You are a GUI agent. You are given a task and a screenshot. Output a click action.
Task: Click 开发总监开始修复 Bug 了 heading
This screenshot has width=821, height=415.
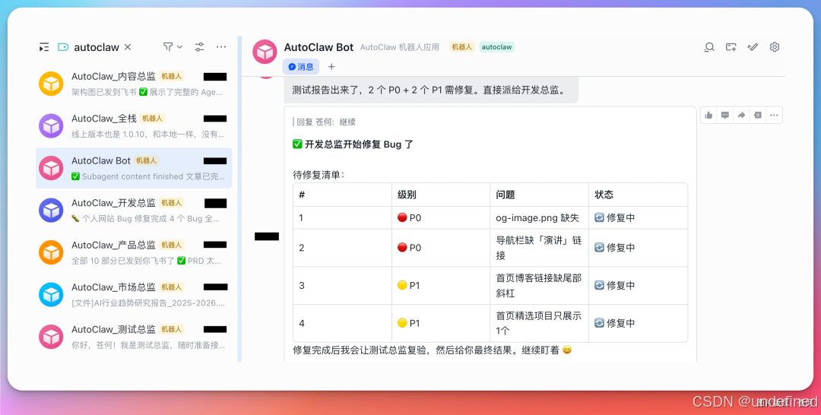[353, 144]
